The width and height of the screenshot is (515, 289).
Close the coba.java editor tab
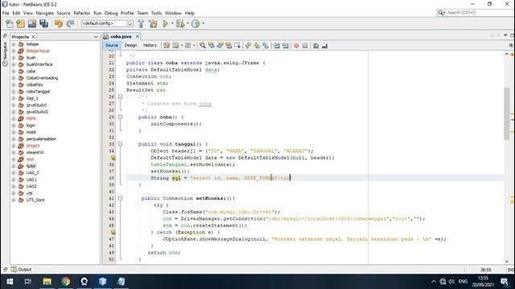(x=138, y=36)
